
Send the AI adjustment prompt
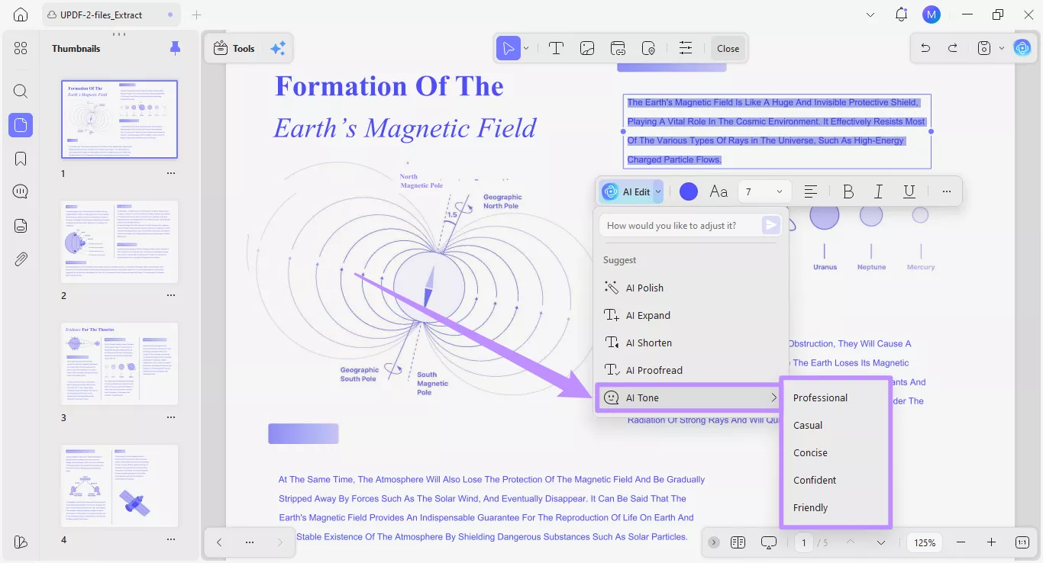[x=771, y=225]
